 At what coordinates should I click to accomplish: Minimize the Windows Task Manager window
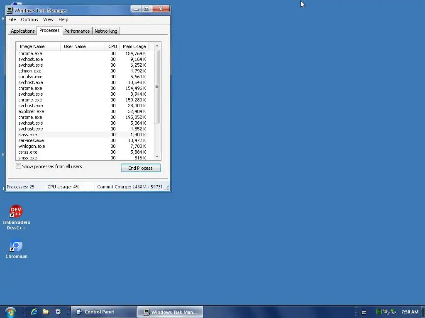tap(136, 9)
